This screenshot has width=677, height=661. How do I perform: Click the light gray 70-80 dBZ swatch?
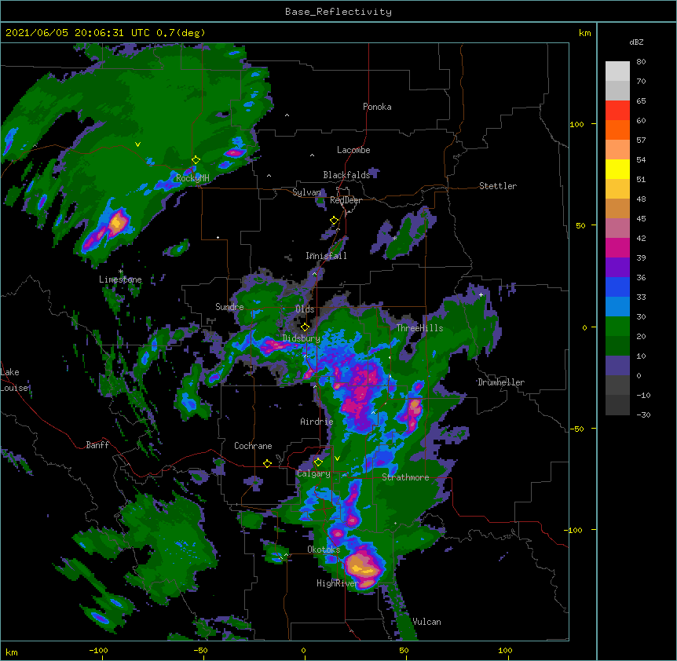(617, 71)
